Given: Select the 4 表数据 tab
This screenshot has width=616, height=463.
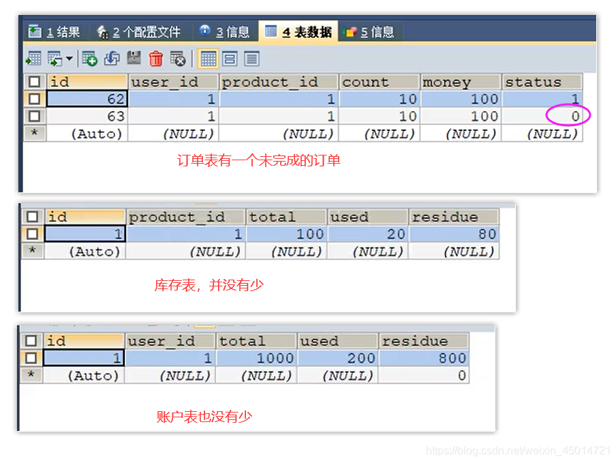Looking at the screenshot, I should (x=298, y=32).
